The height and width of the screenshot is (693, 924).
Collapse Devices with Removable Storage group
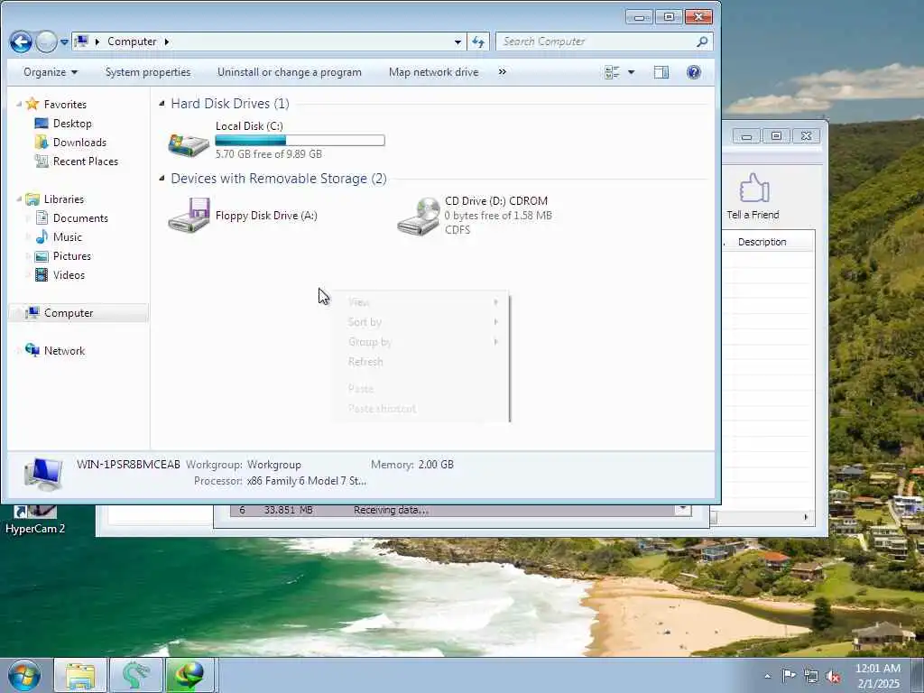pyautogui.click(x=162, y=179)
